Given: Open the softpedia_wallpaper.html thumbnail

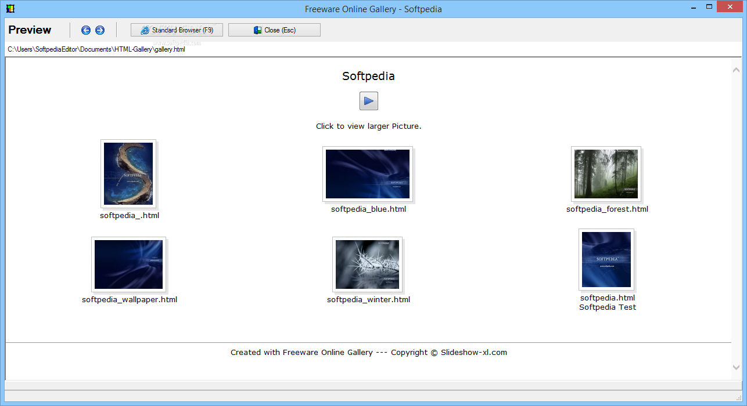Looking at the screenshot, I should click(x=129, y=264).
